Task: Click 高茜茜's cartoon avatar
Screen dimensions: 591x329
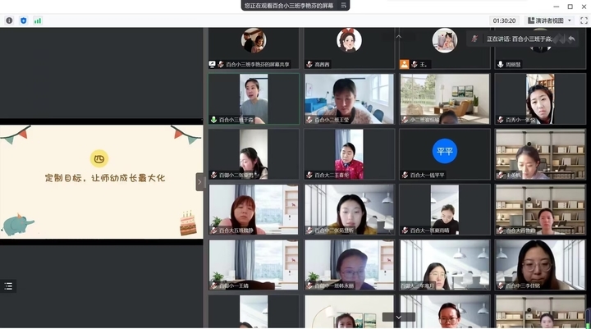Action: 349,40
